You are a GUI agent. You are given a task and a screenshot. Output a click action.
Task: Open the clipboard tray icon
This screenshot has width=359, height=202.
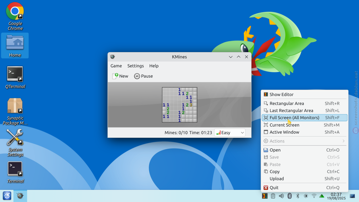pyautogui.click(x=273, y=196)
